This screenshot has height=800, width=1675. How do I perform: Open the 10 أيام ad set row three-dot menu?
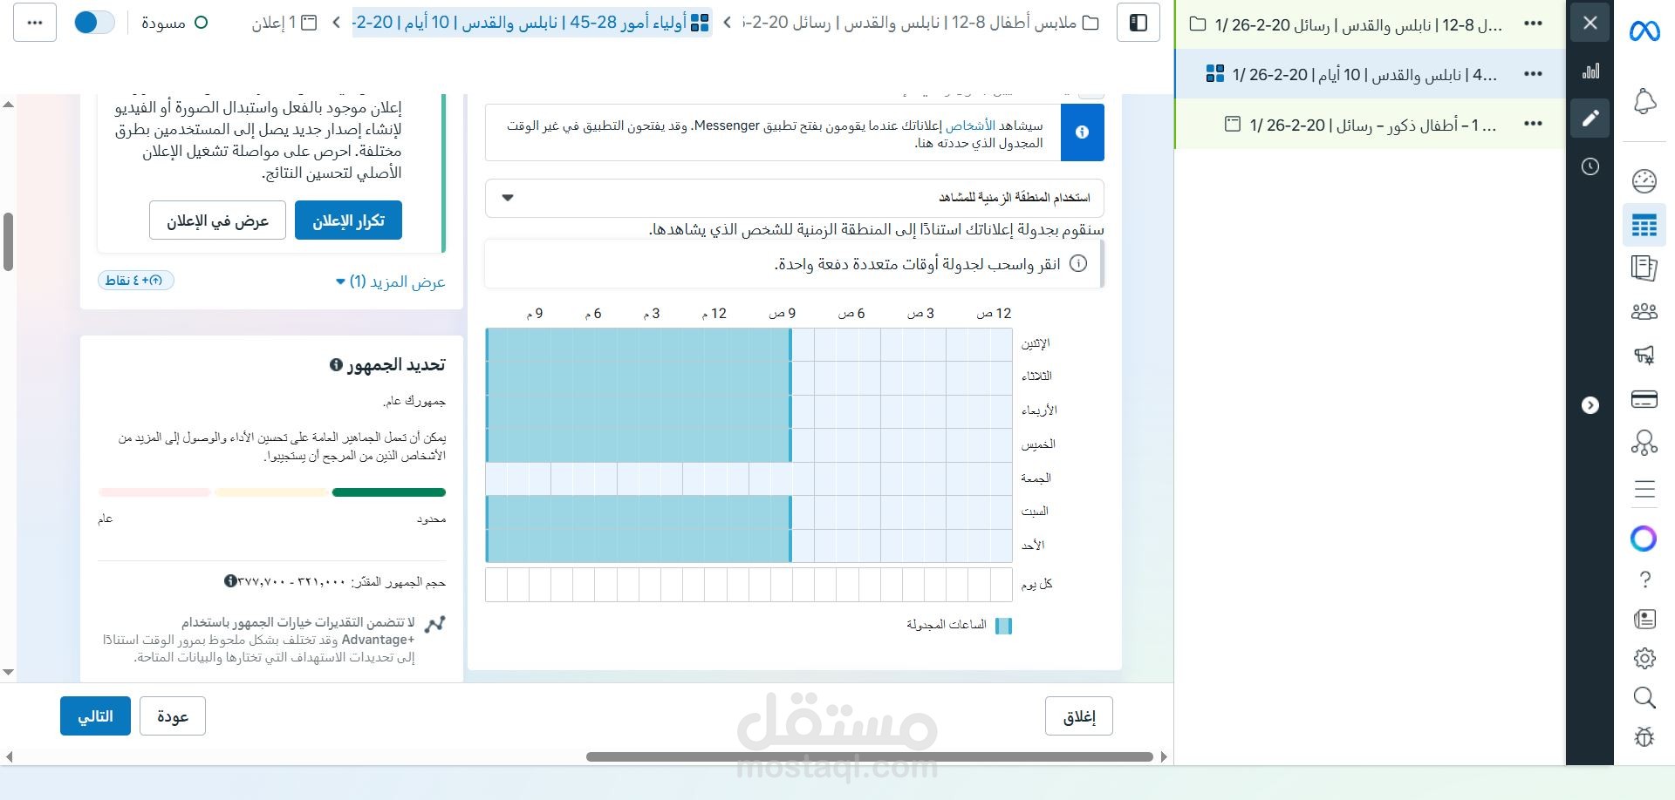[1533, 74]
